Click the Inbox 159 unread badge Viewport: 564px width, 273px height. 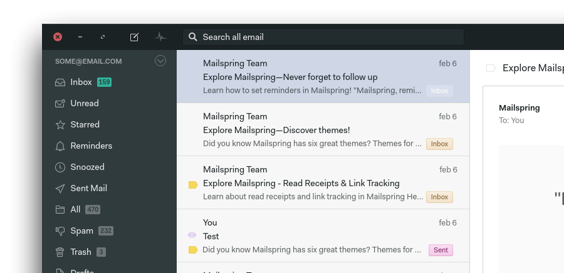(x=104, y=82)
